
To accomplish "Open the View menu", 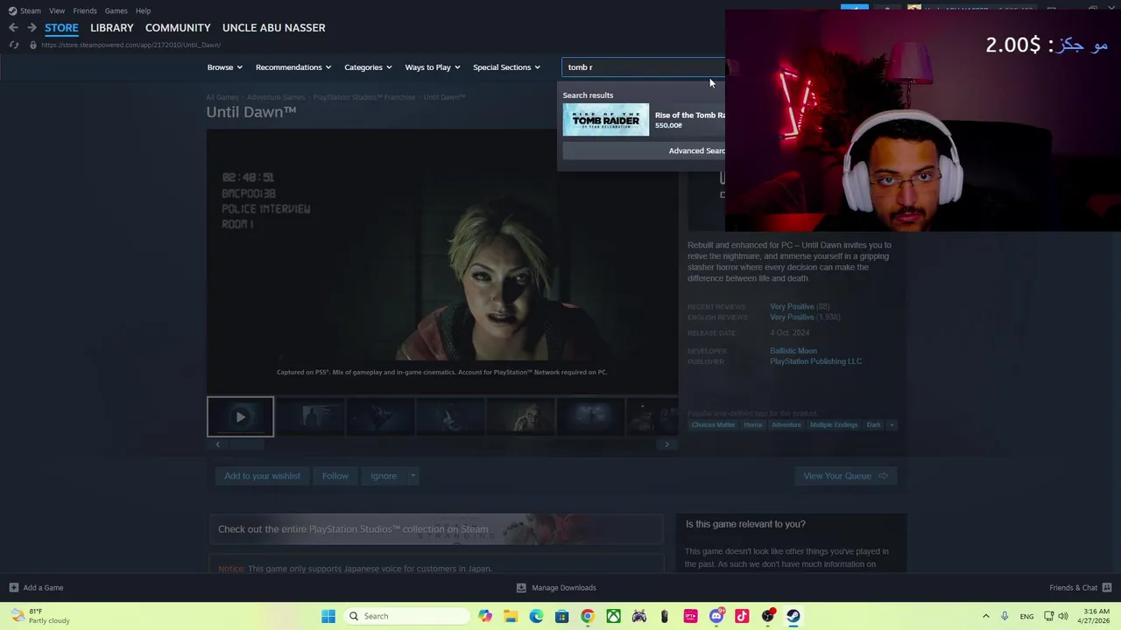I will tap(57, 10).
